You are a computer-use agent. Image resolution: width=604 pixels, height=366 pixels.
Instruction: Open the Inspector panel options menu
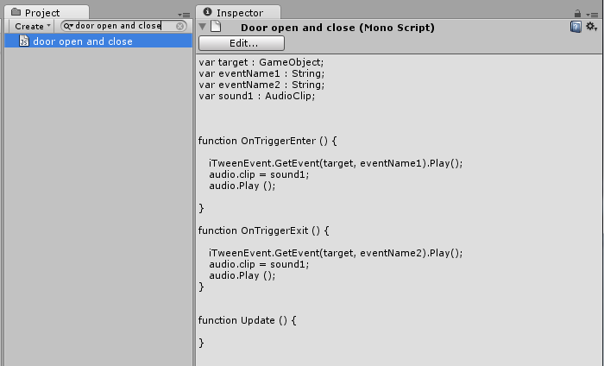pyautogui.click(x=594, y=15)
